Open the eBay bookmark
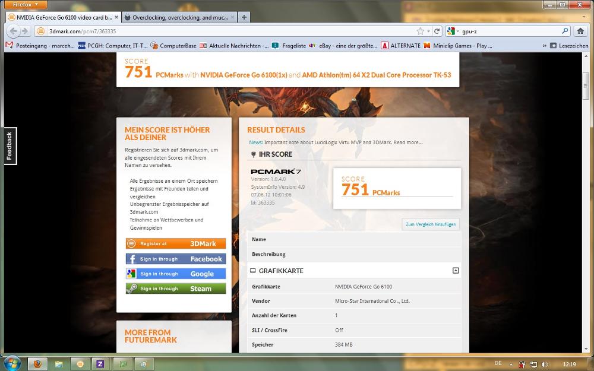594x371 pixels. coord(343,46)
